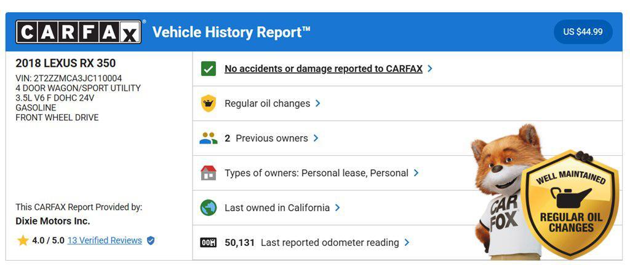
Task: Expand chevron beside Types of owners
Action: point(417,173)
